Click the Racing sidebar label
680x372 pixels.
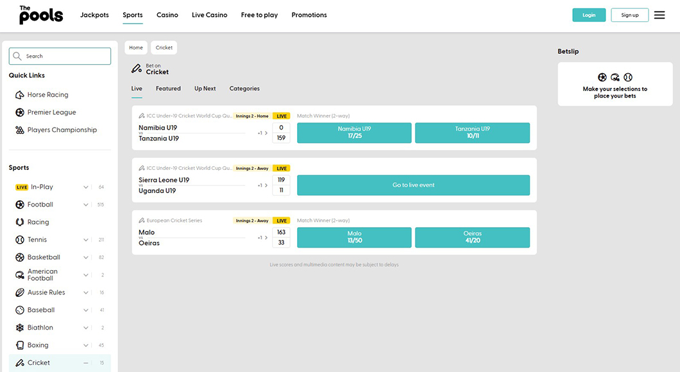38,222
